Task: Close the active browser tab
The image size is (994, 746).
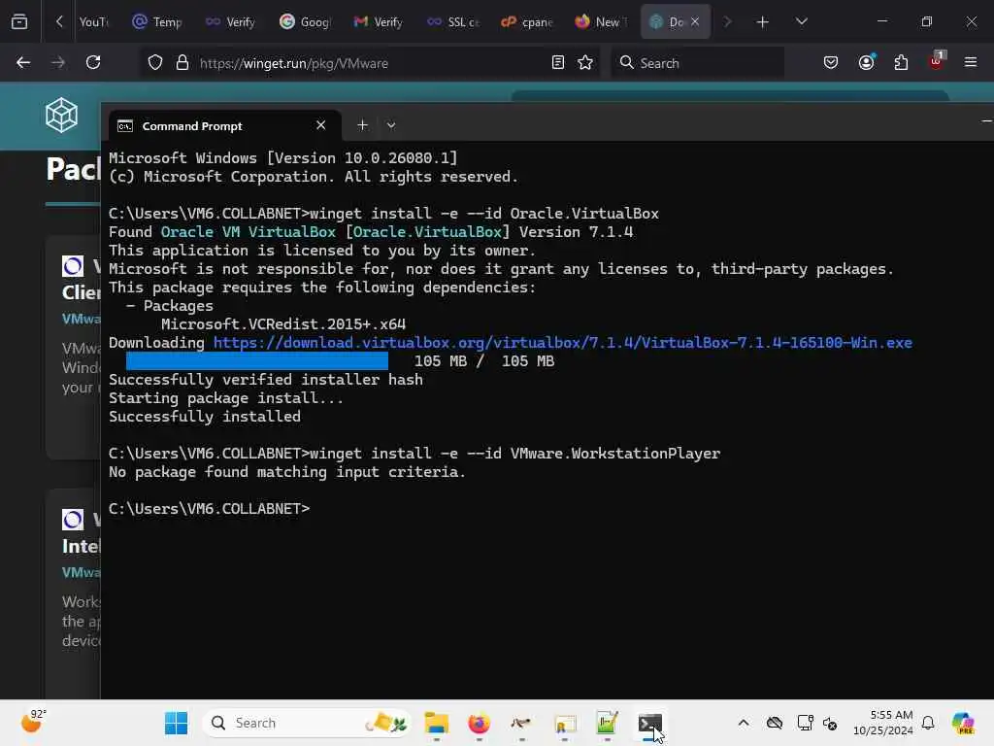Action: point(695,21)
